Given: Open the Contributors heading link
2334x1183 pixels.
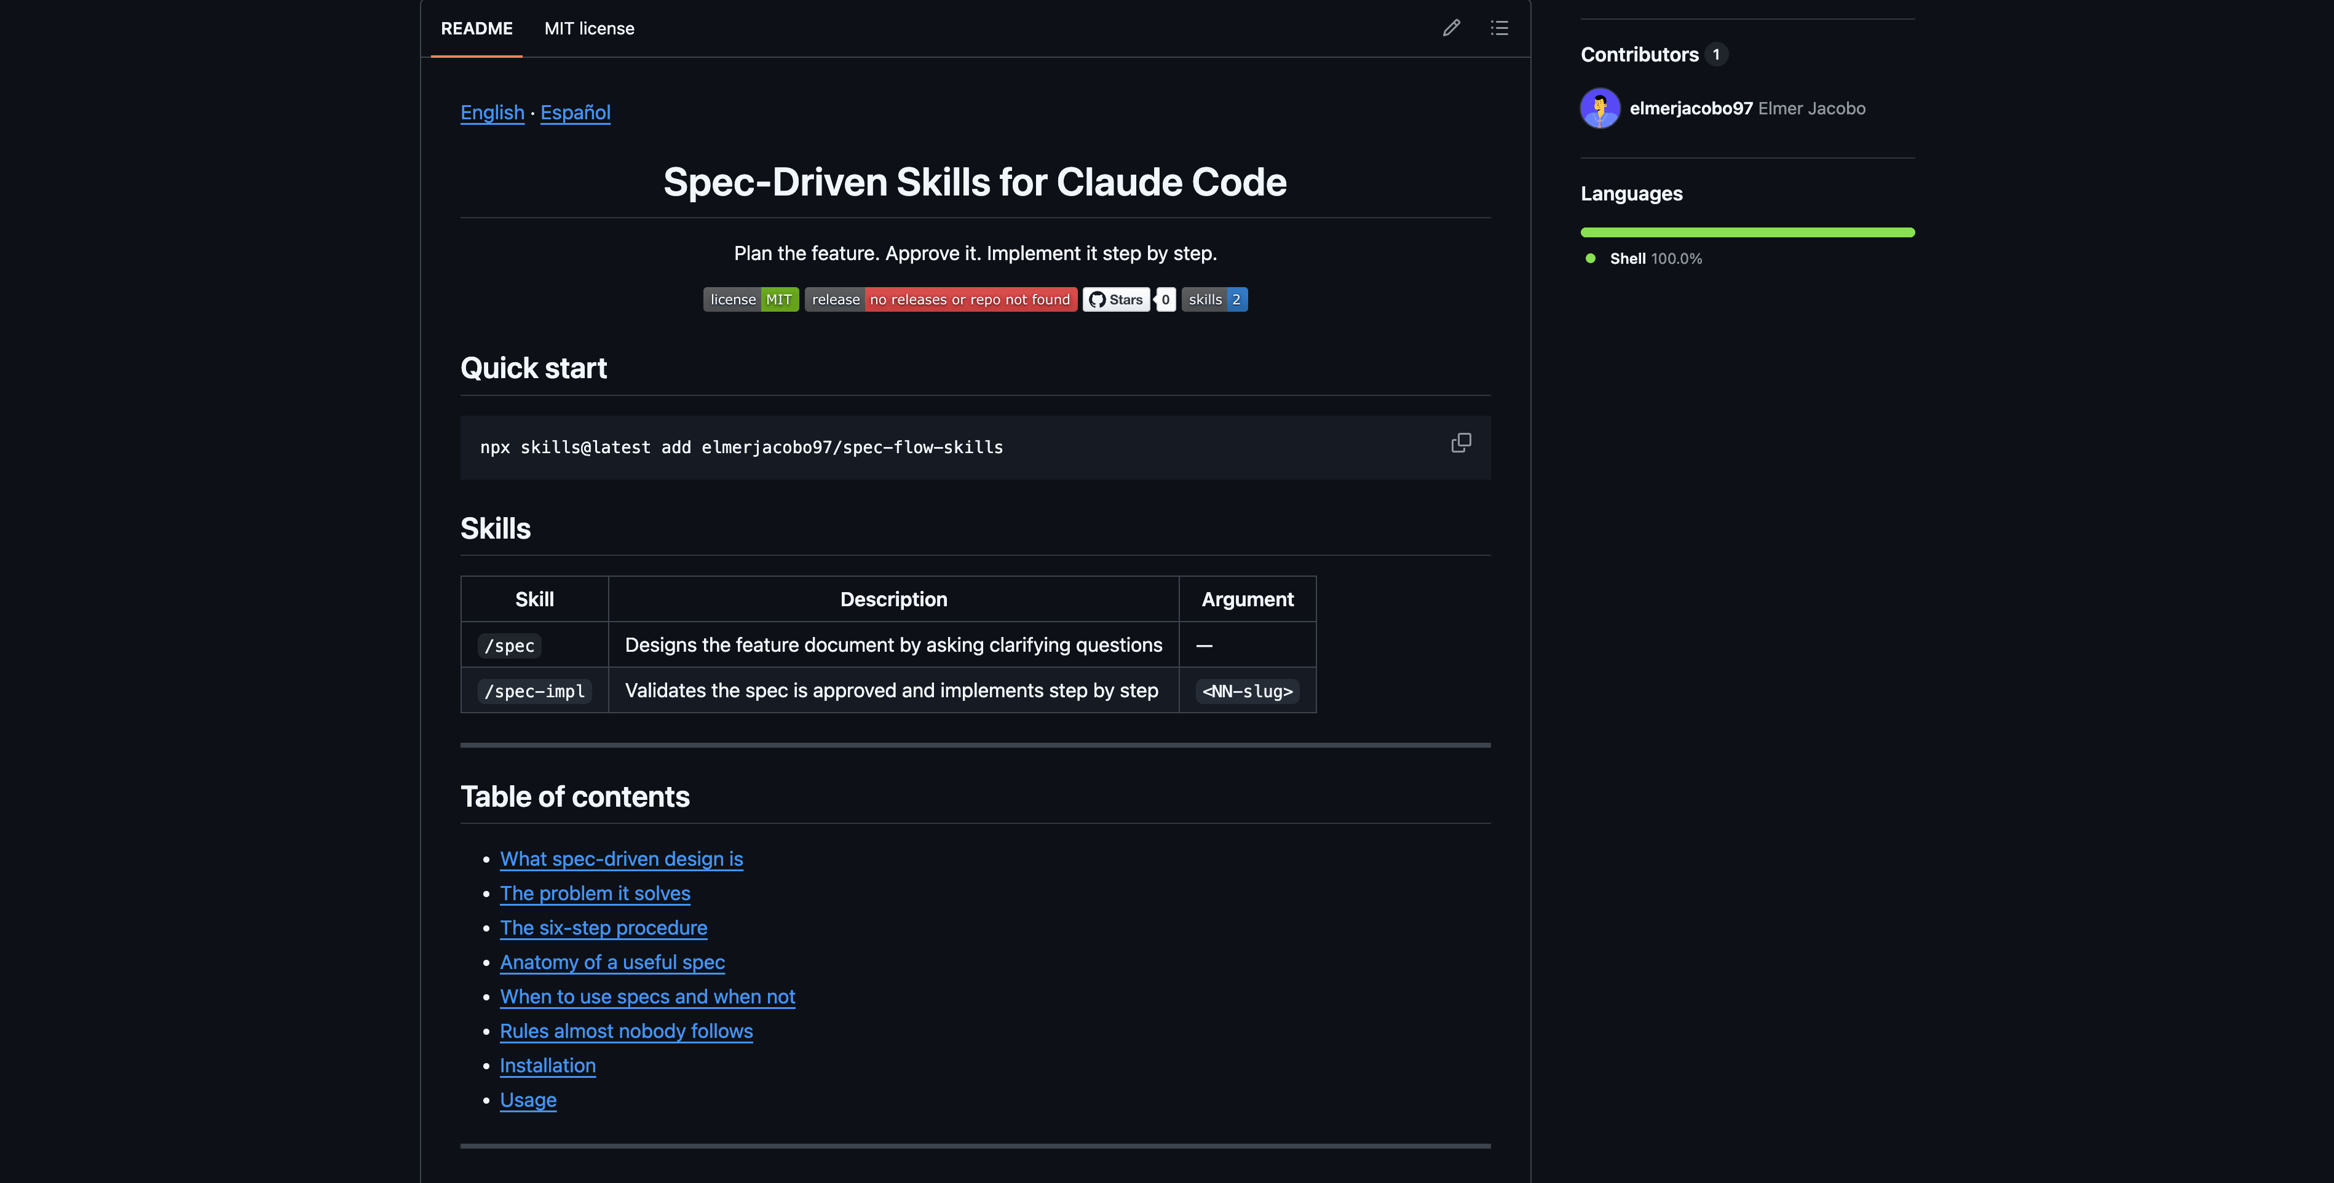Looking at the screenshot, I should [1640, 54].
